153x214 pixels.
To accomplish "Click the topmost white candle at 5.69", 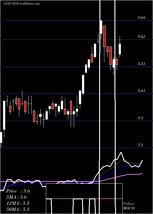I will pyautogui.click(x=101, y=27).
